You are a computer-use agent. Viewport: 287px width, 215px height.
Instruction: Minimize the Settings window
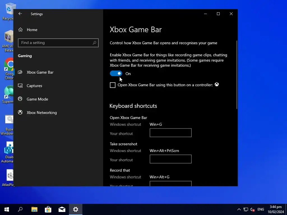205,14
